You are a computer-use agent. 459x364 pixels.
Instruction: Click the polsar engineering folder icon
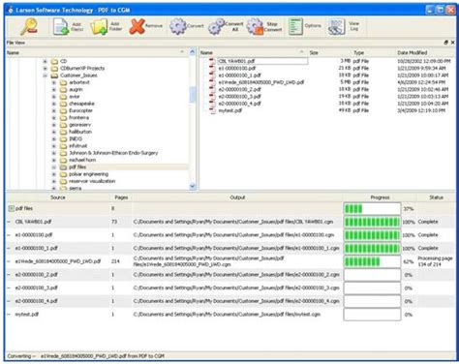click(64, 174)
